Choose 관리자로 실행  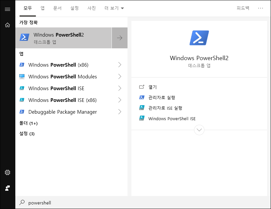click(162, 98)
